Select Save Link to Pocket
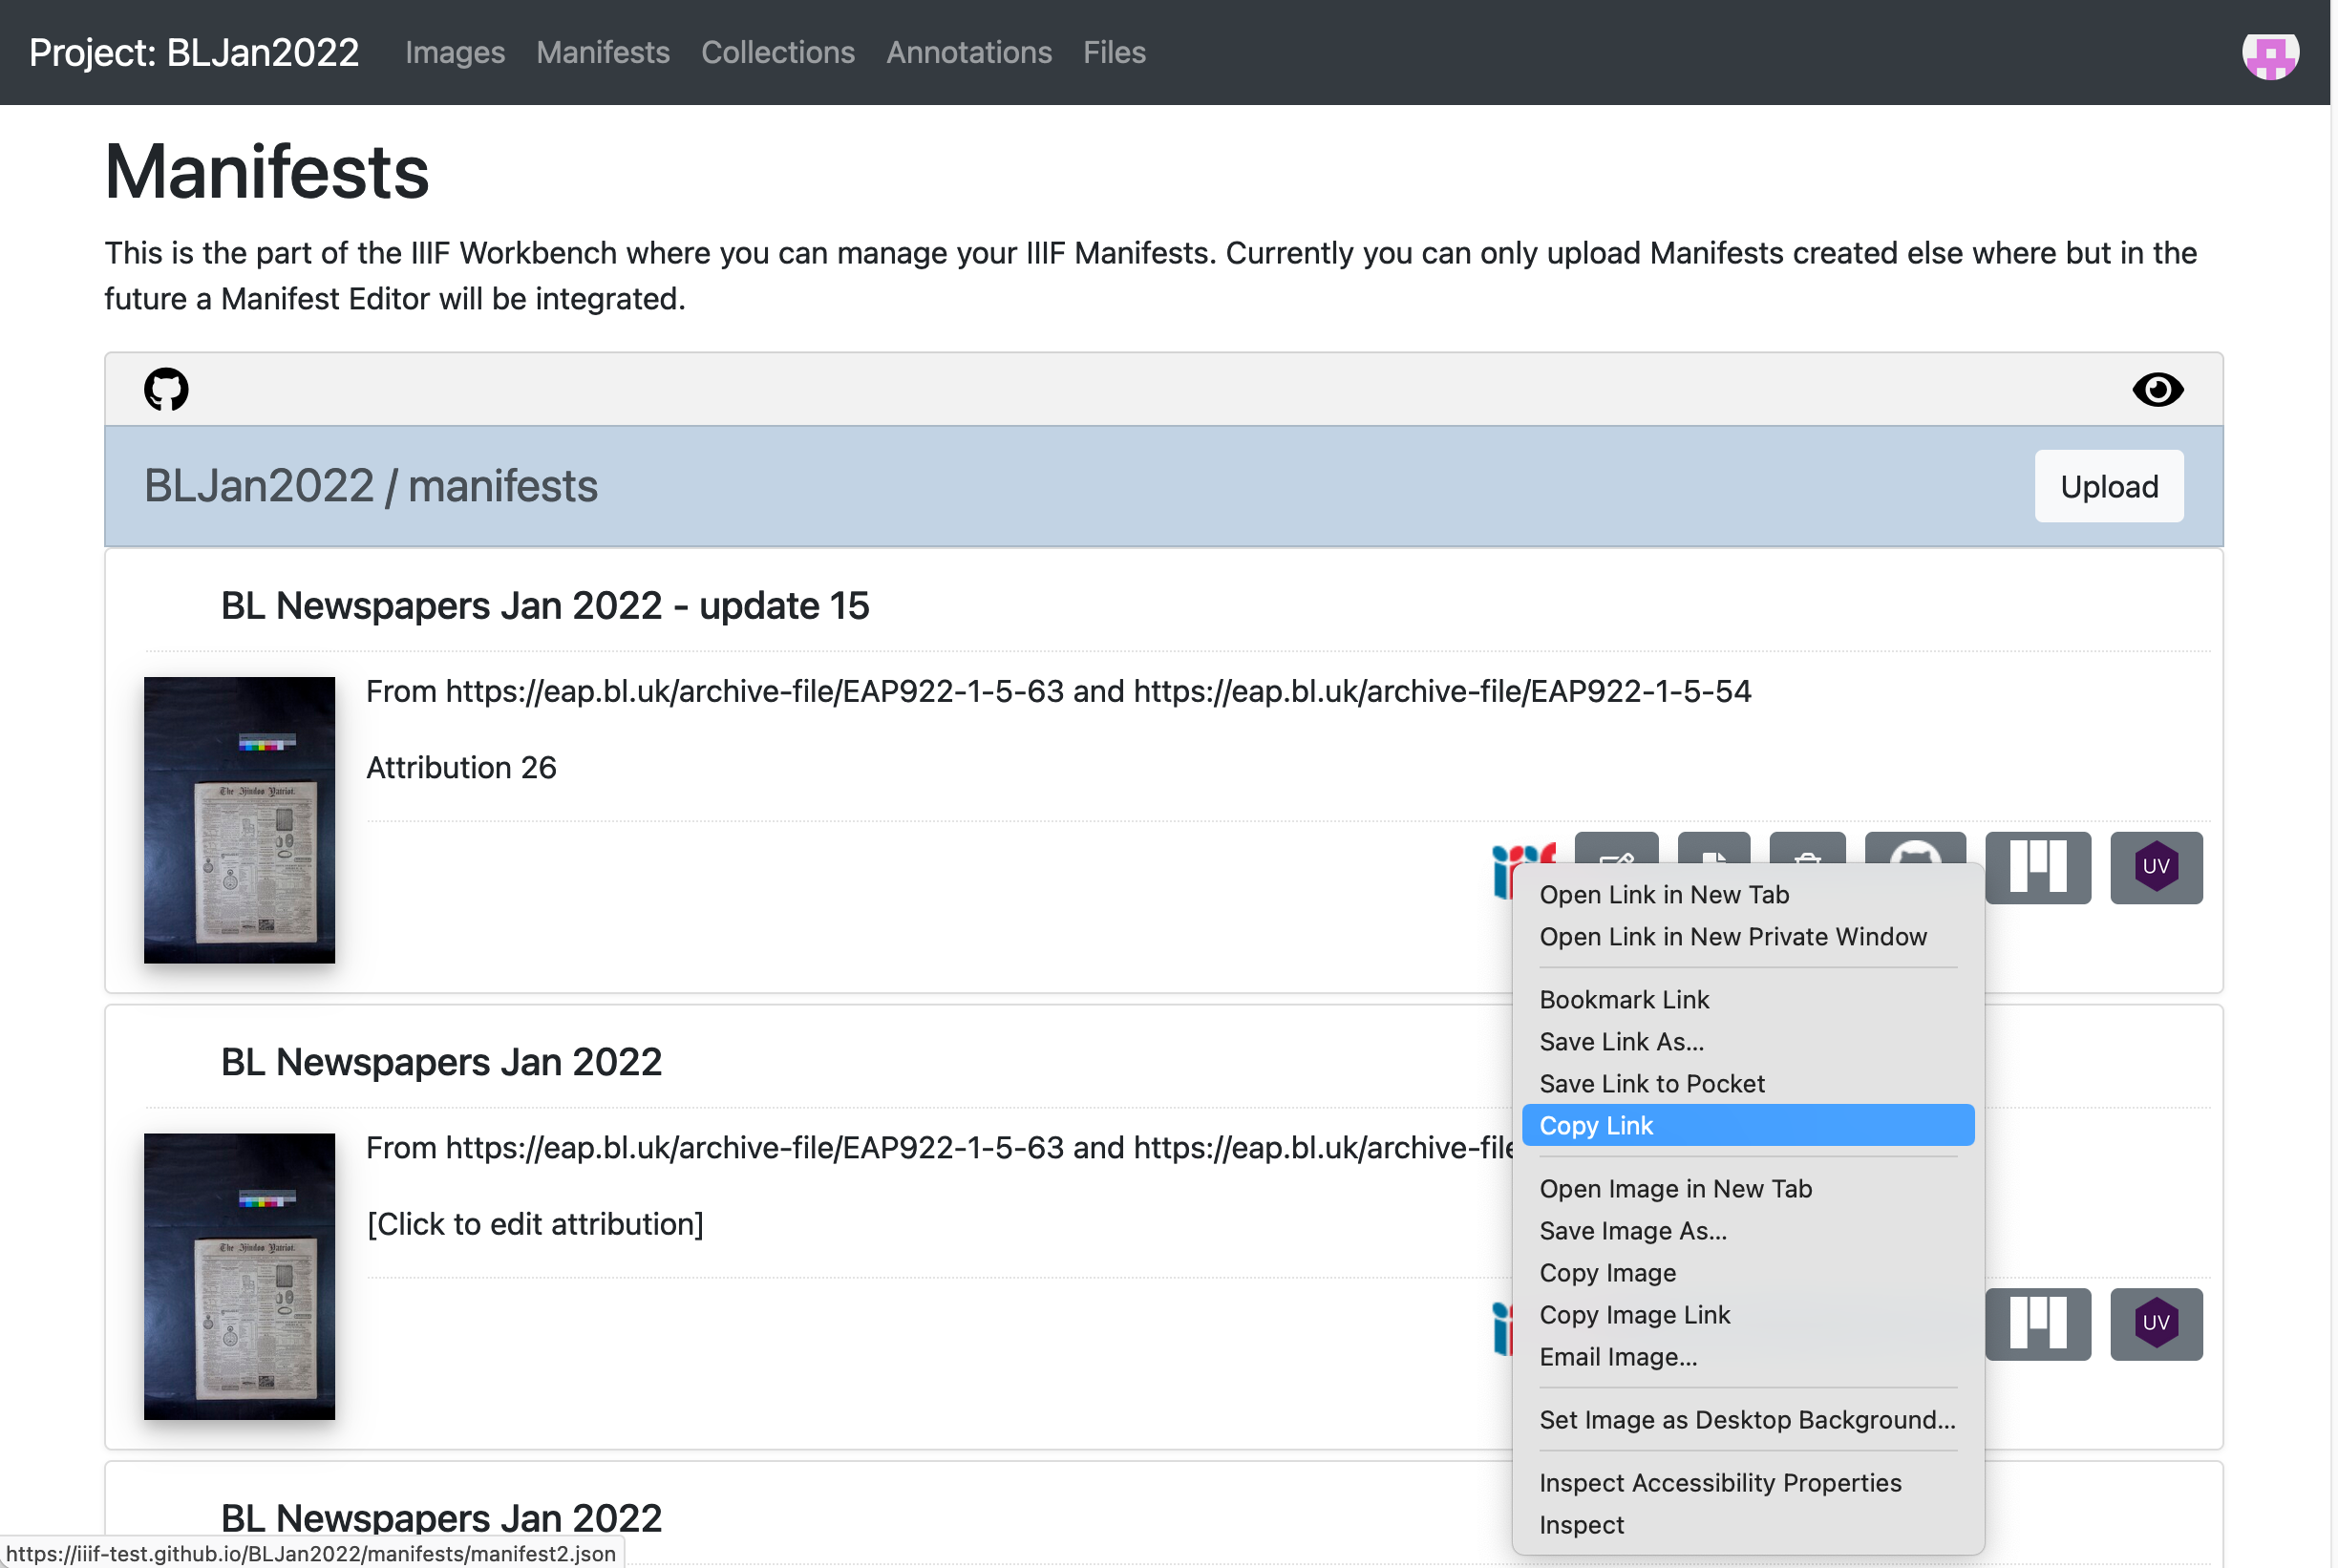 tap(1748, 1084)
